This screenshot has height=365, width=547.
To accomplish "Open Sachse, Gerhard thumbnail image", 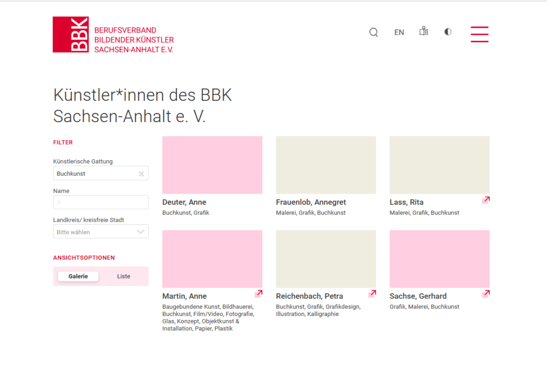I will (440, 259).
